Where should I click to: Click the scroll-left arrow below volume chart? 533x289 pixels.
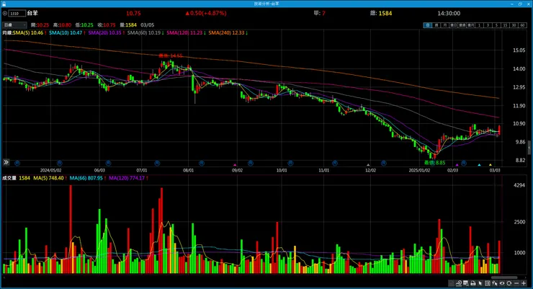tap(4, 277)
